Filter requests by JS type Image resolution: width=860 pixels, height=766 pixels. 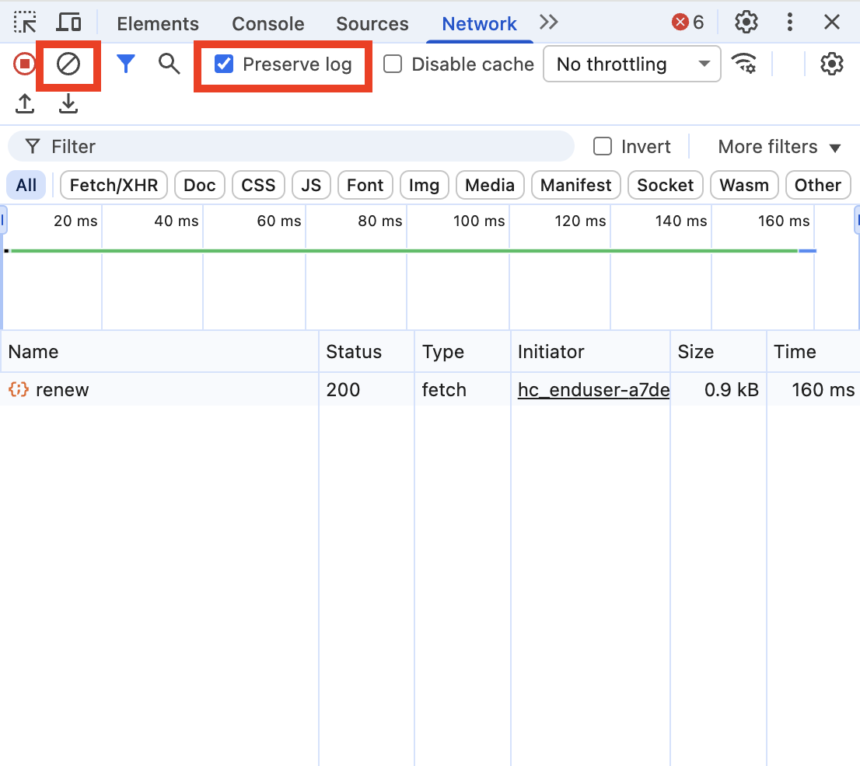pyautogui.click(x=311, y=185)
